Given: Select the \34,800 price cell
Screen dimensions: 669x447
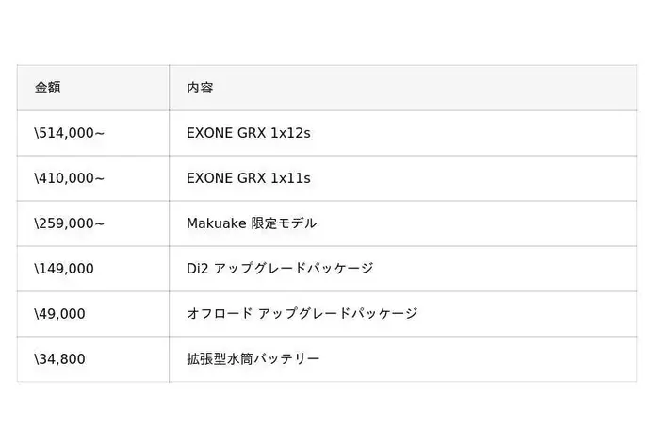Looking at the screenshot, I should (59, 359).
